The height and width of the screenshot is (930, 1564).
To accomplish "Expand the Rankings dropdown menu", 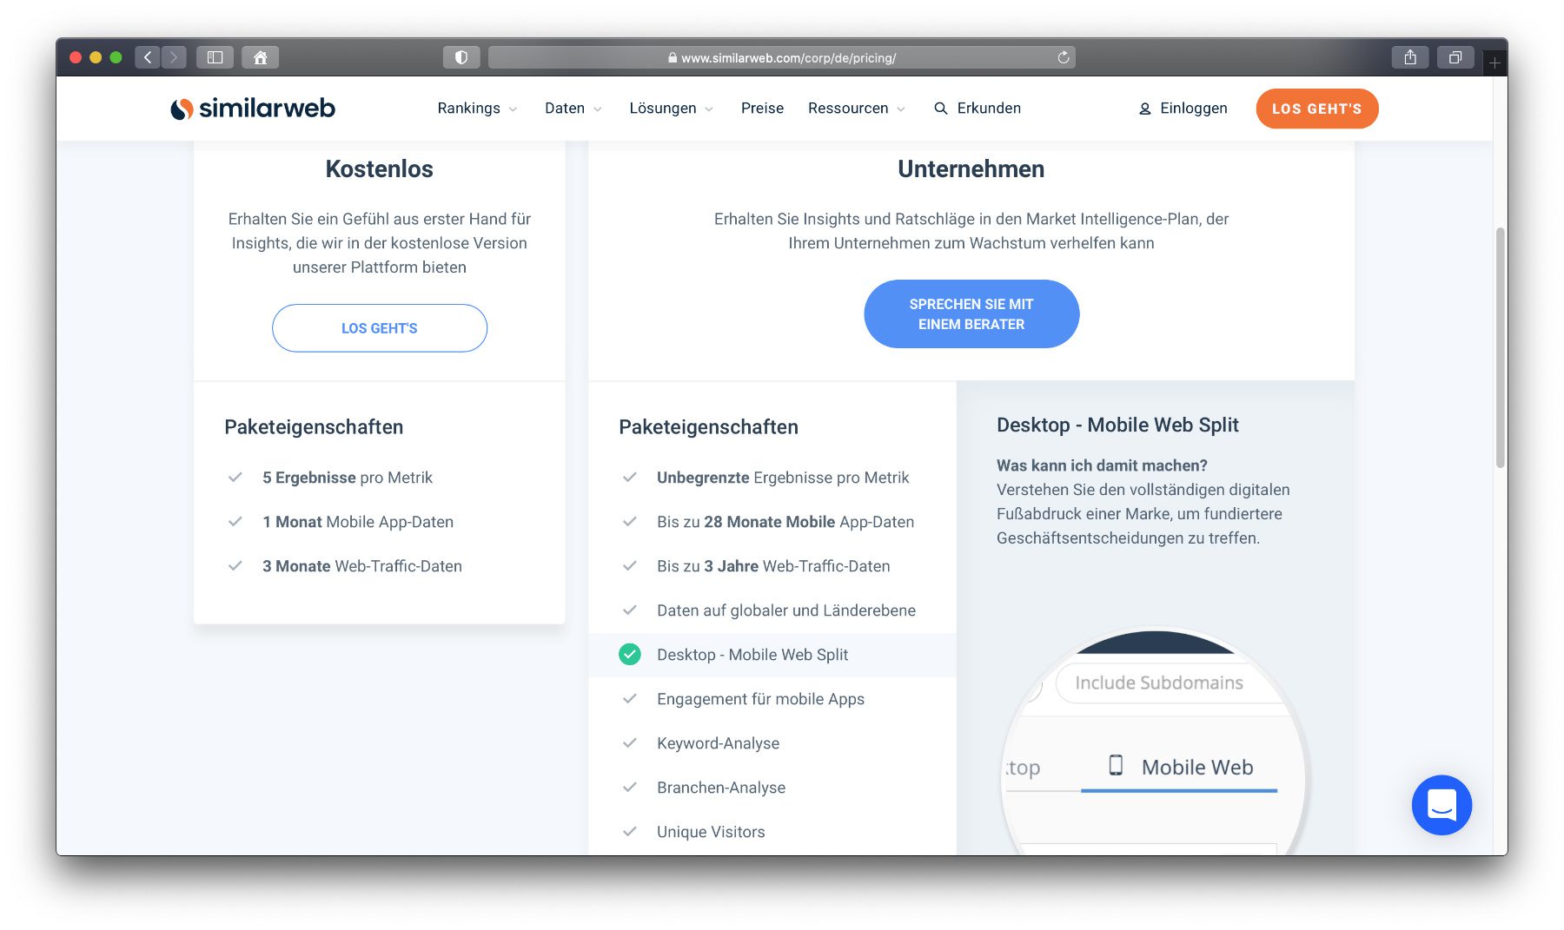I will (x=477, y=109).
